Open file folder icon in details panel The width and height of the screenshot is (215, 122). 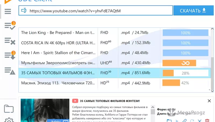169,121
